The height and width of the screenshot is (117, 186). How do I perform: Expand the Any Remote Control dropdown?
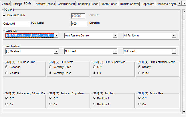click(x=115, y=36)
